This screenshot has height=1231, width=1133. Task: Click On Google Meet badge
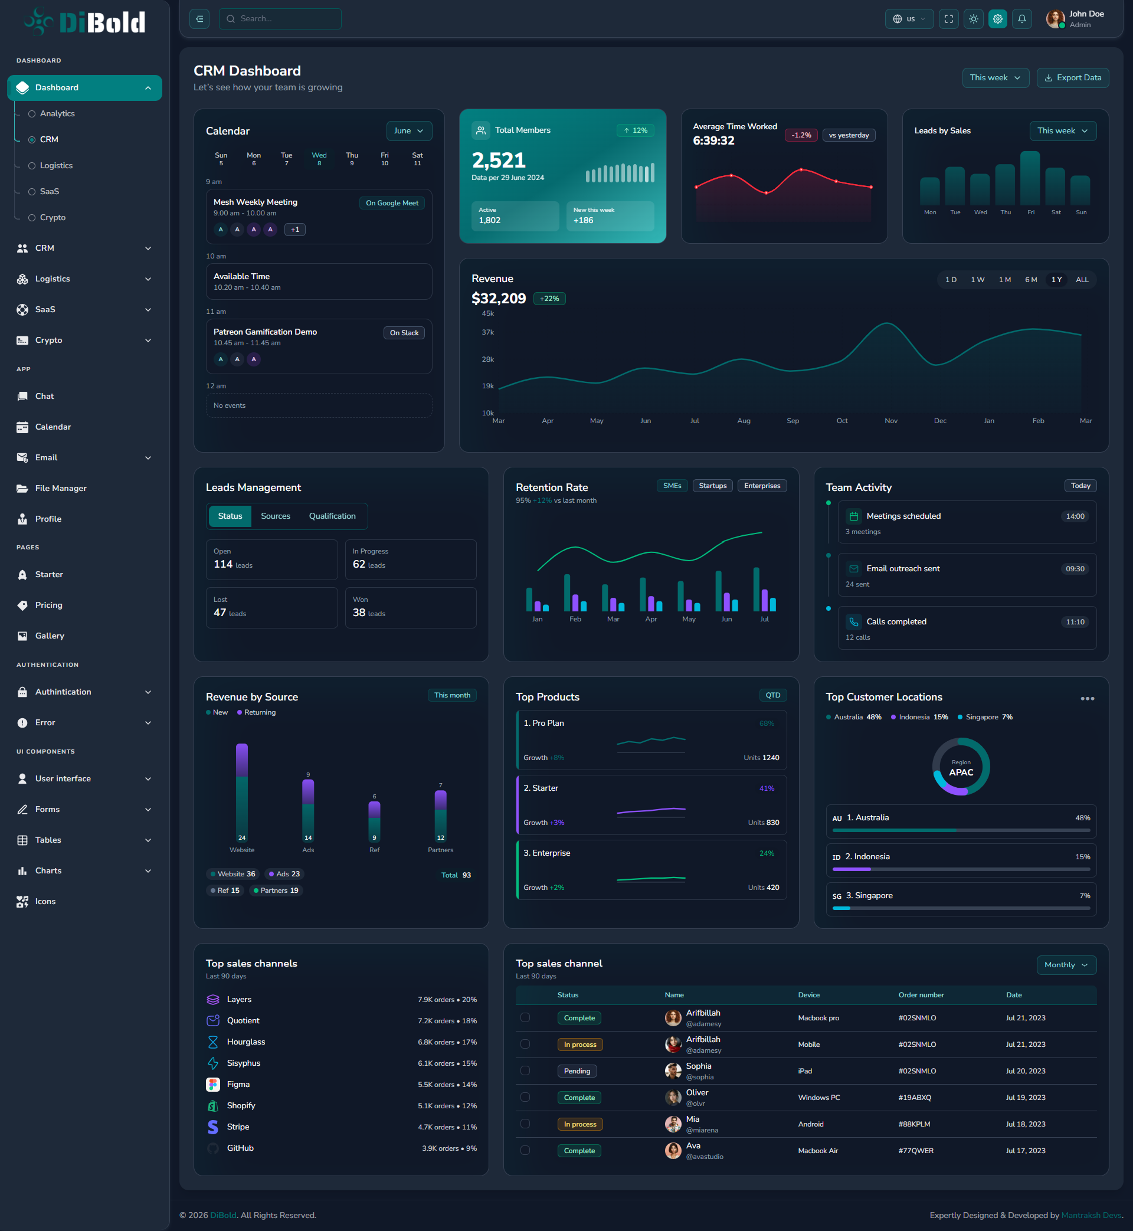tap(392, 203)
